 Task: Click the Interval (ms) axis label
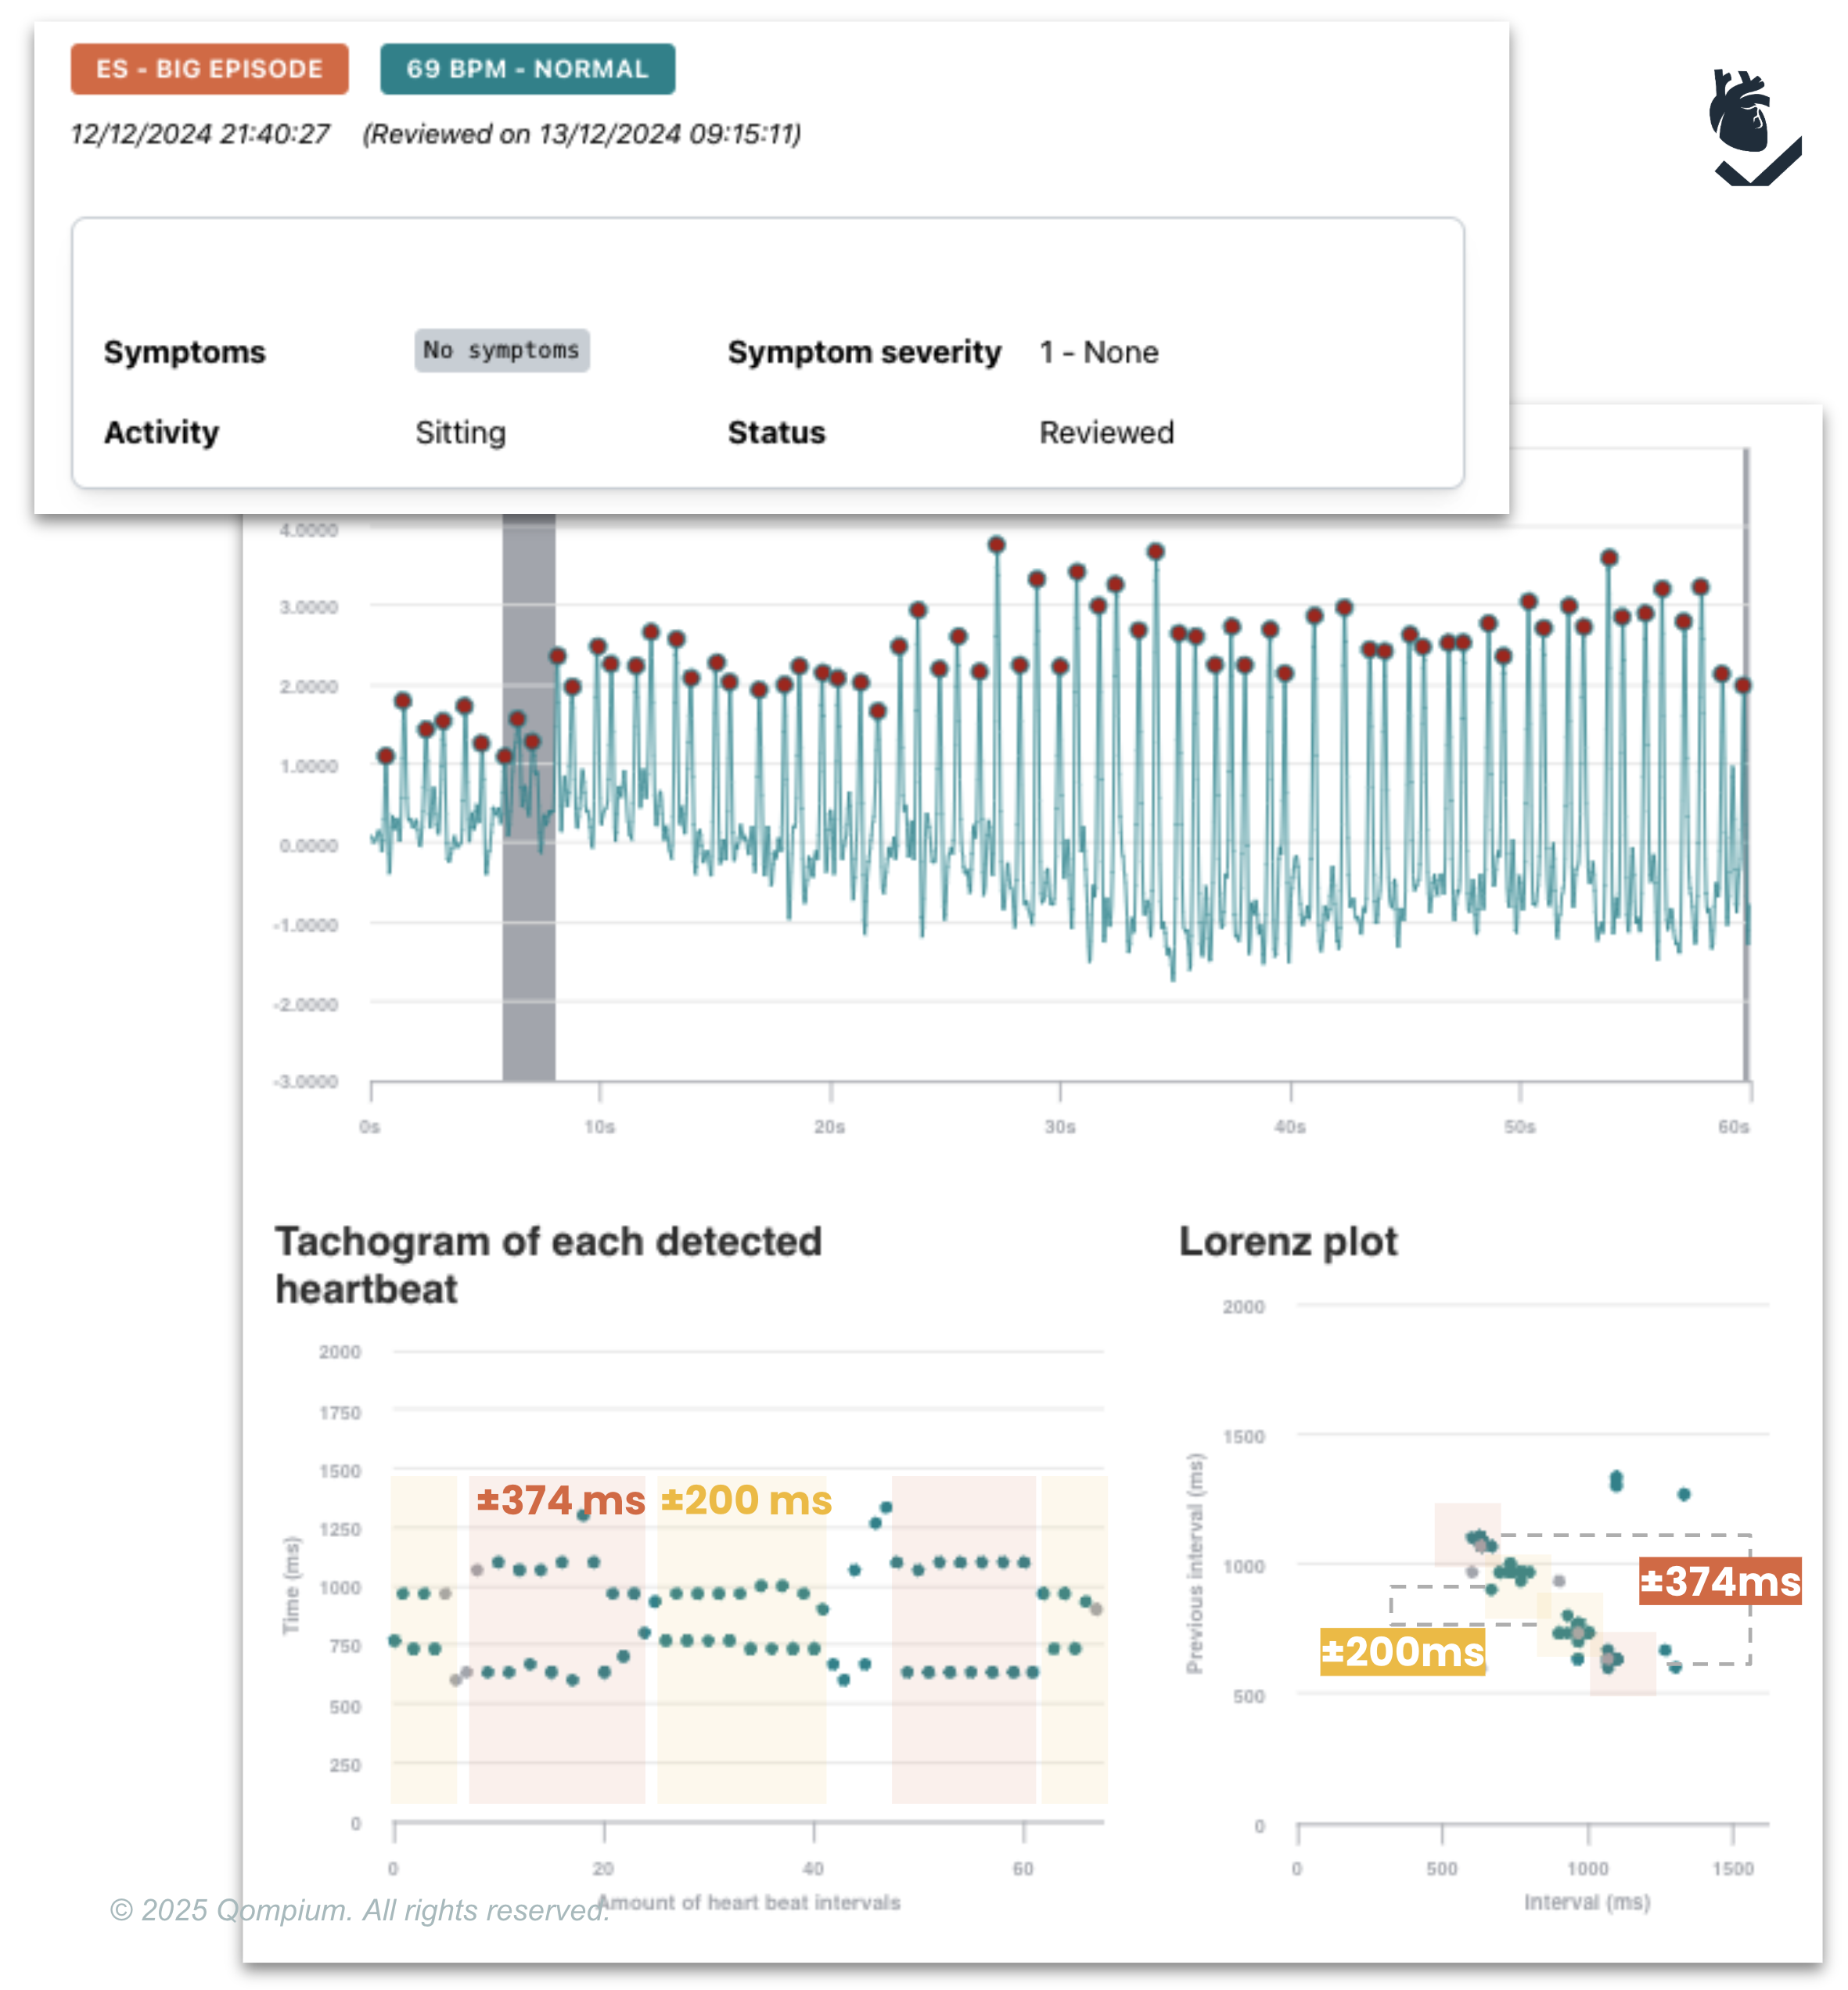[x=1586, y=1901]
